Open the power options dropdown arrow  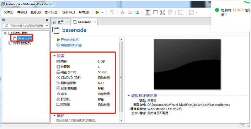(103, 12)
